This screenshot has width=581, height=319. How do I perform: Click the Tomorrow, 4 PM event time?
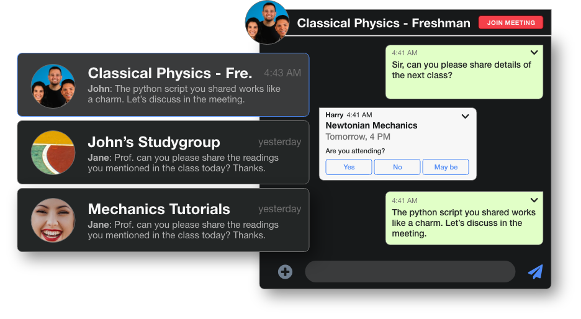(x=358, y=137)
